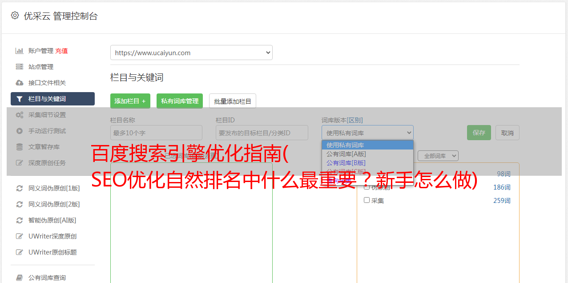
Task: Open 私有词库管理
Action: click(x=180, y=101)
